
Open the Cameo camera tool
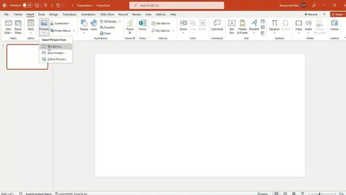click(x=334, y=26)
